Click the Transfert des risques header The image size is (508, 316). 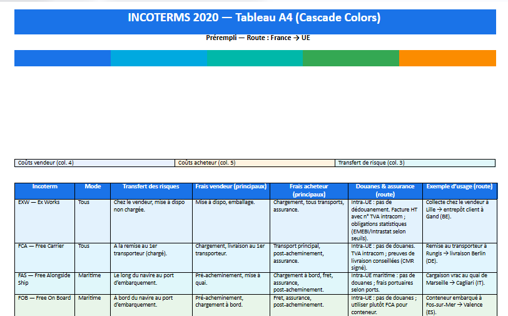click(x=151, y=186)
